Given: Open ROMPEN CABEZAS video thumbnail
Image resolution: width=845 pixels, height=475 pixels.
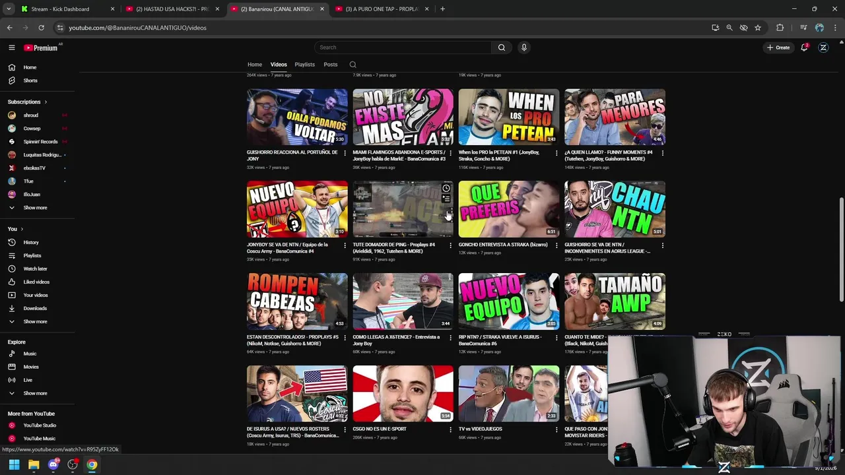Looking at the screenshot, I should [x=297, y=301].
